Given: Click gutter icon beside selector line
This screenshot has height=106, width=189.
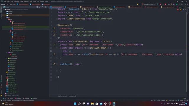Looking at the screenshot, I should [54, 28].
